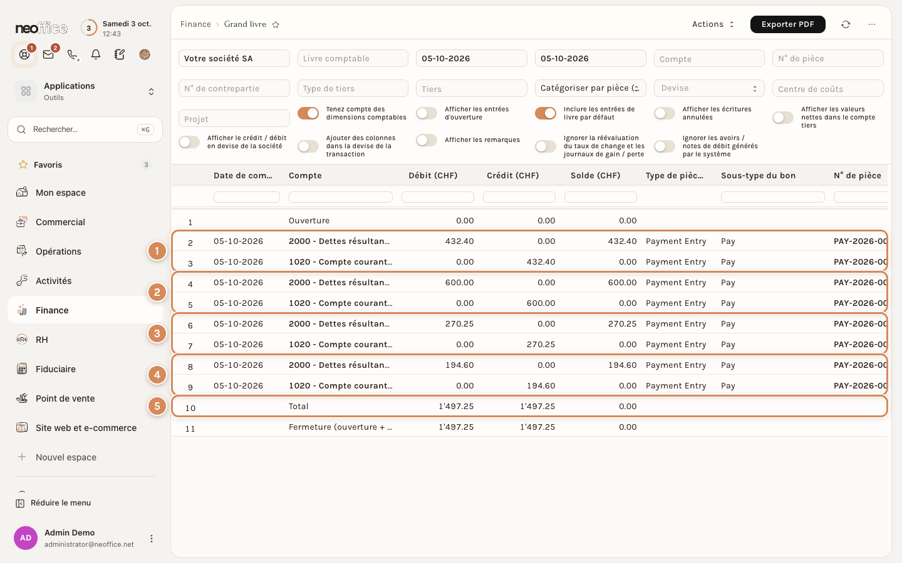Click the Opérations sidebar icon
The image size is (902, 563).
click(x=22, y=251)
